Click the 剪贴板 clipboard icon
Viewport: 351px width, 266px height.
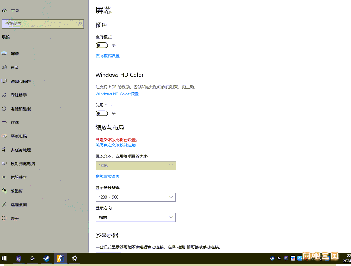[x=4, y=191]
